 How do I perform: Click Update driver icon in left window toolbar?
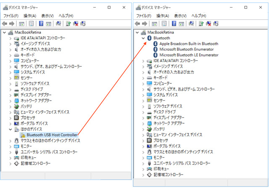pyautogui.click(x=68, y=23)
